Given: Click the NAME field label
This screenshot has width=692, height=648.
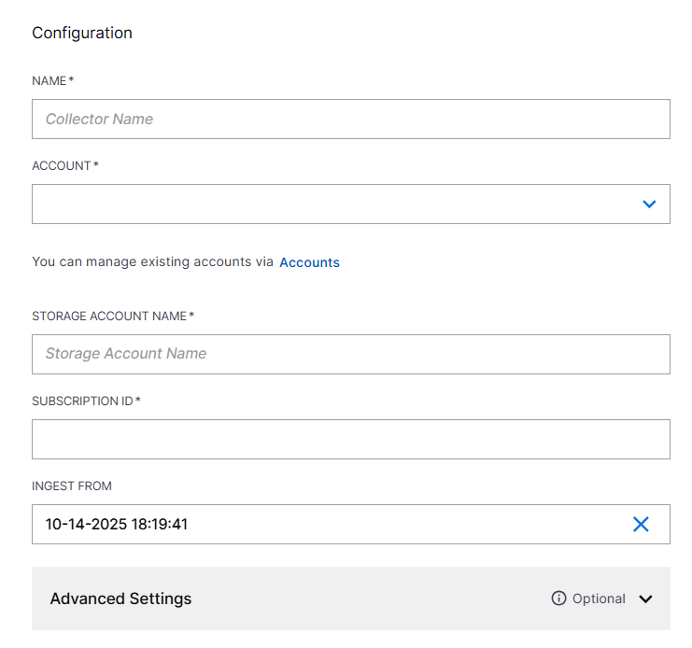Looking at the screenshot, I should [49, 81].
